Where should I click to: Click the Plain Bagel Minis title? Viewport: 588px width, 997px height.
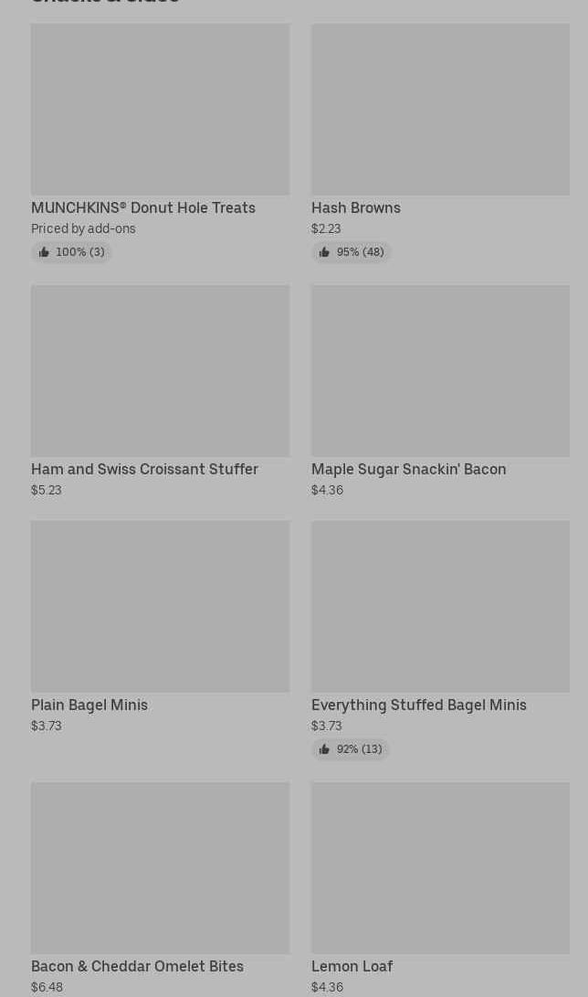point(89,705)
